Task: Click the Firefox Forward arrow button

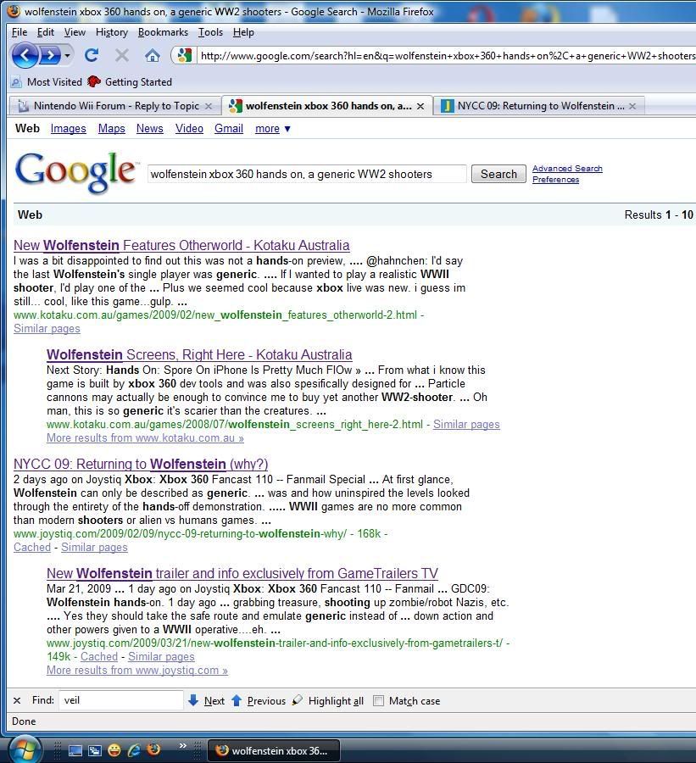Action: [x=50, y=55]
